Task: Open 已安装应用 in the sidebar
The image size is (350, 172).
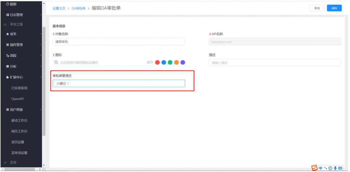Action: (x=19, y=88)
